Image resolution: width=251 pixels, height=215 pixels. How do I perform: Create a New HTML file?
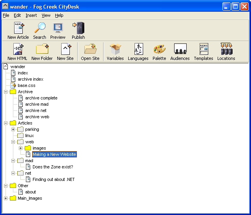pos(18,49)
